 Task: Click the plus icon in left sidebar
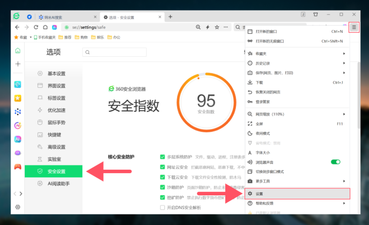pos(18,64)
